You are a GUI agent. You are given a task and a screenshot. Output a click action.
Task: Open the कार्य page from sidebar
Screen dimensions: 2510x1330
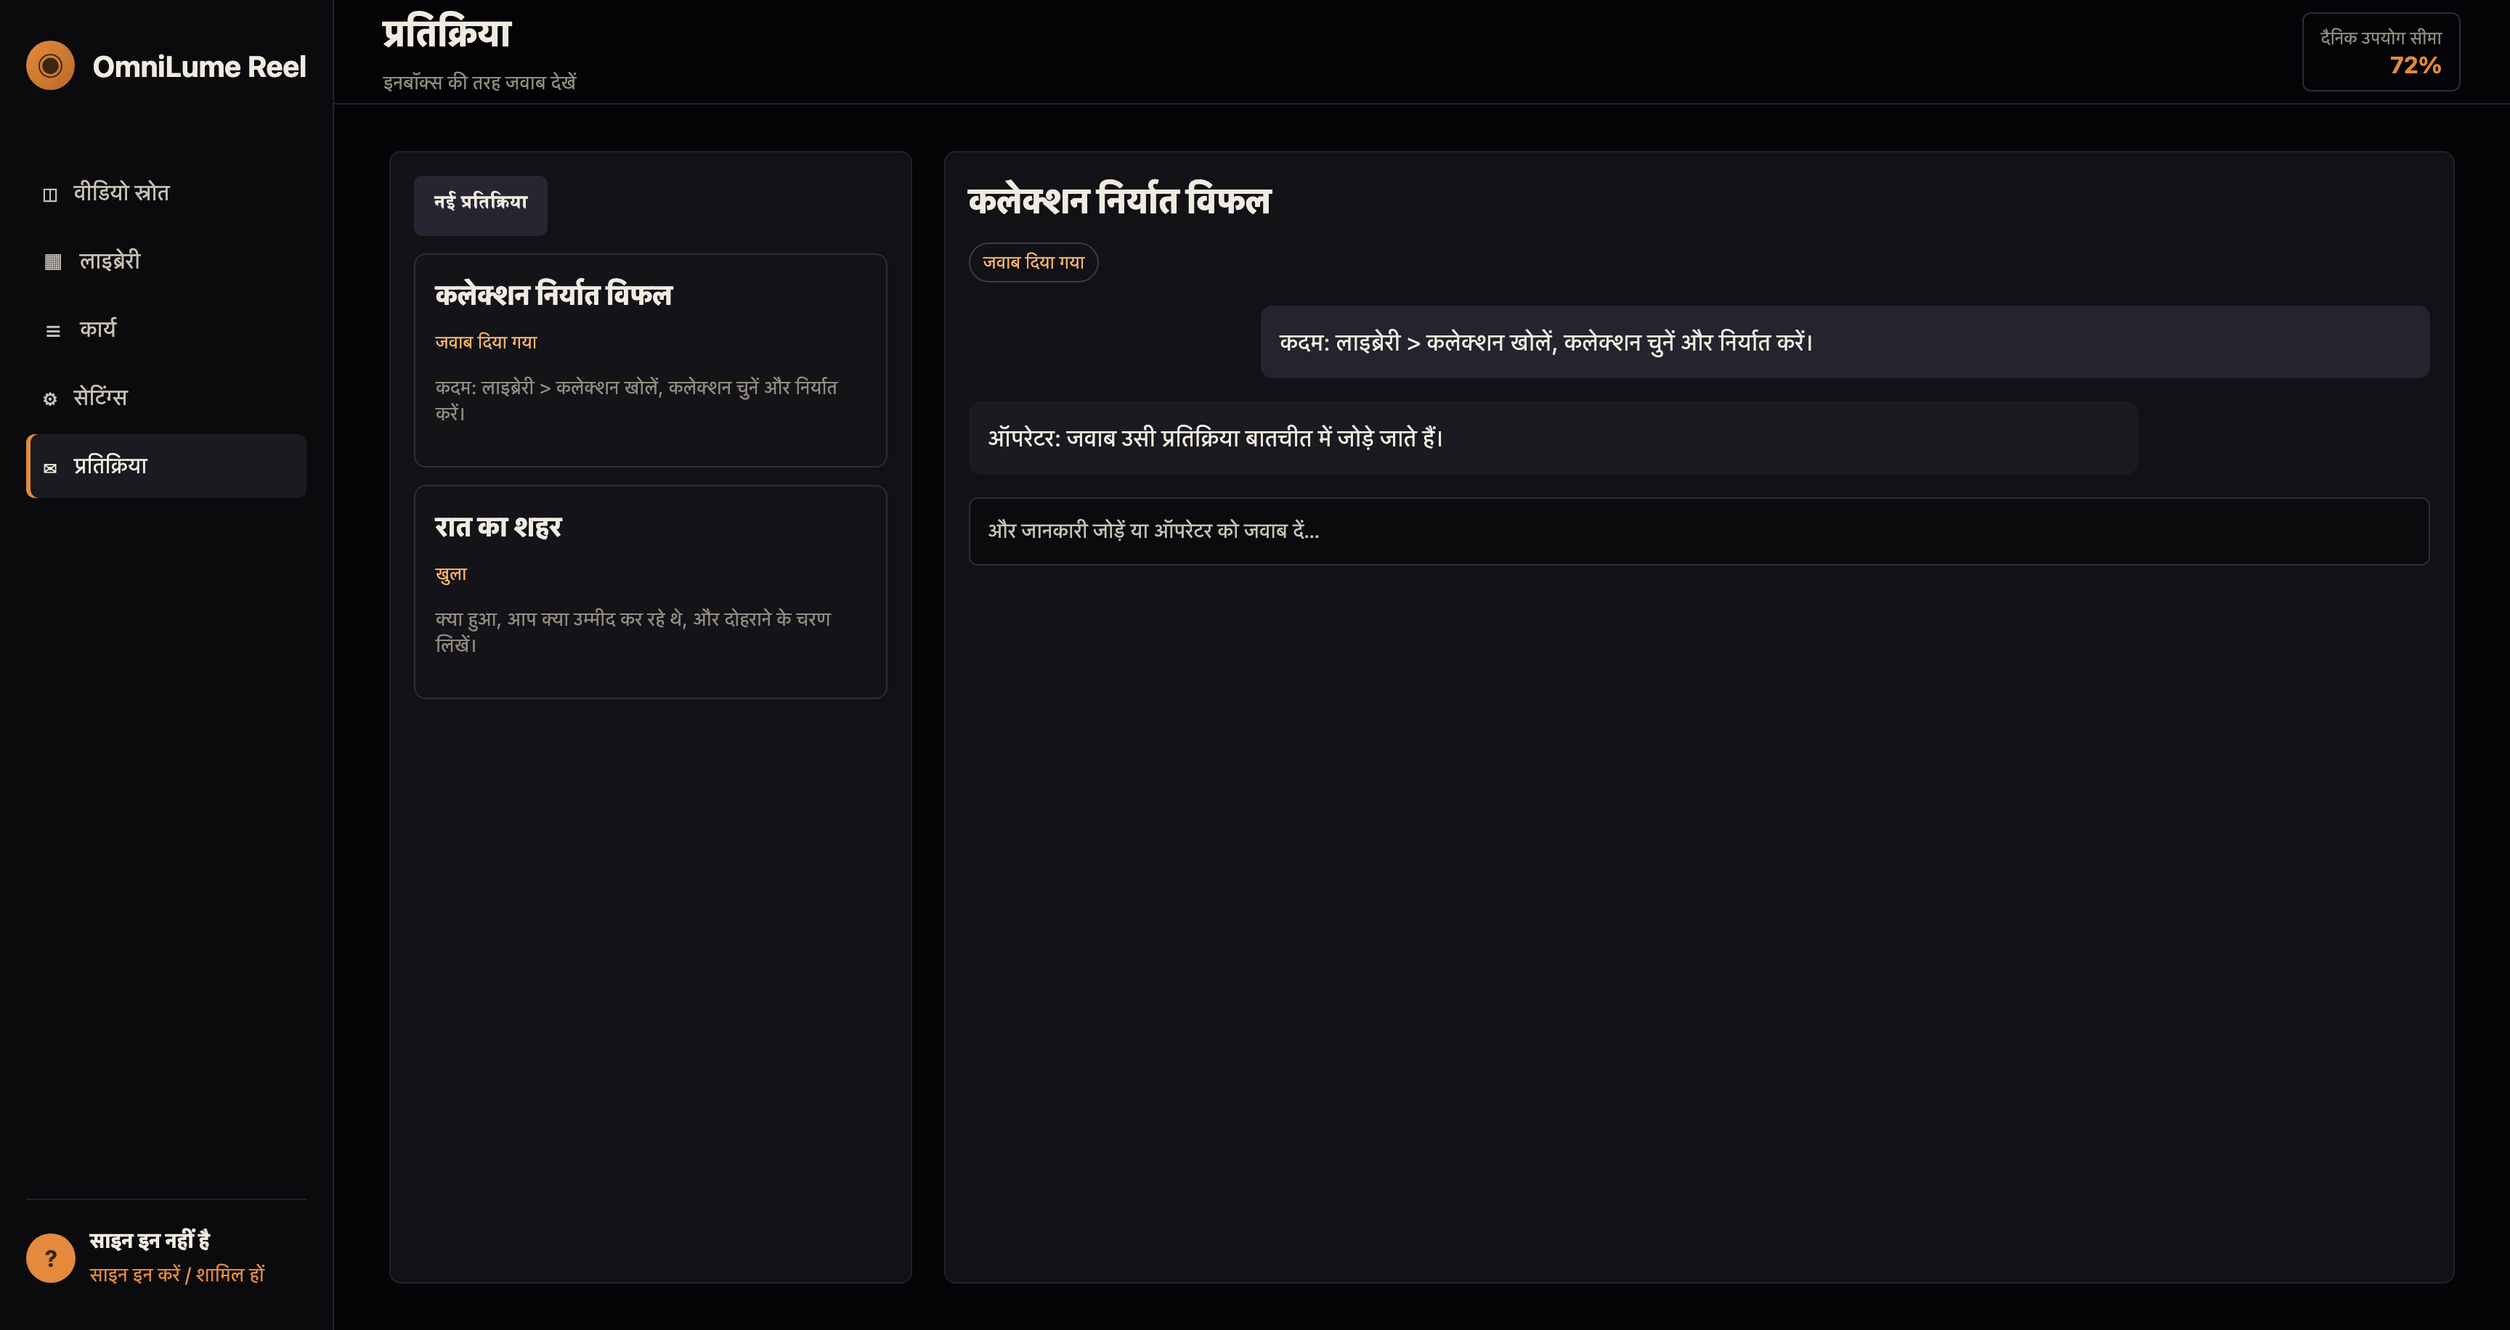point(166,329)
